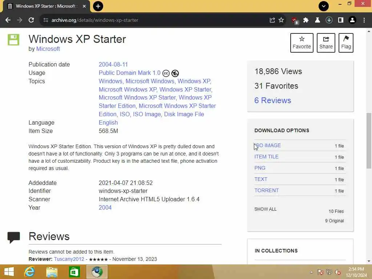Click the public domain no-copyright icon
Viewport: 372px width, 279px height.
(175, 73)
